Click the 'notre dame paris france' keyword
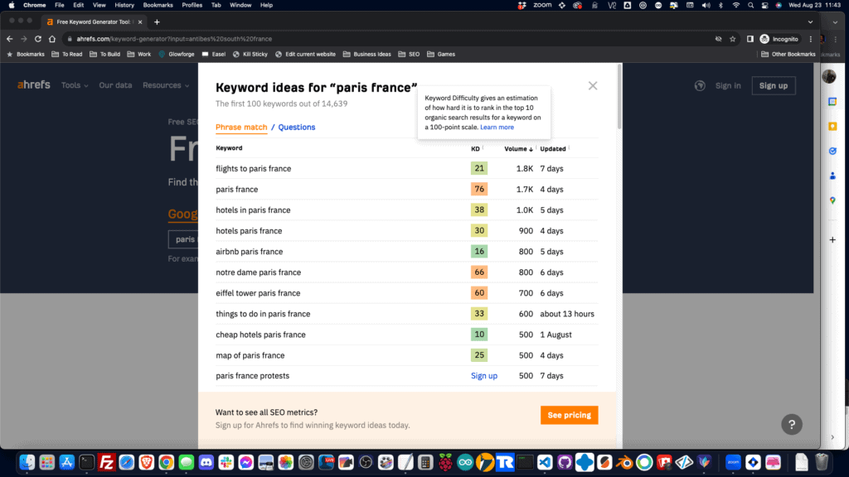Image resolution: width=849 pixels, height=477 pixels. [x=259, y=272]
